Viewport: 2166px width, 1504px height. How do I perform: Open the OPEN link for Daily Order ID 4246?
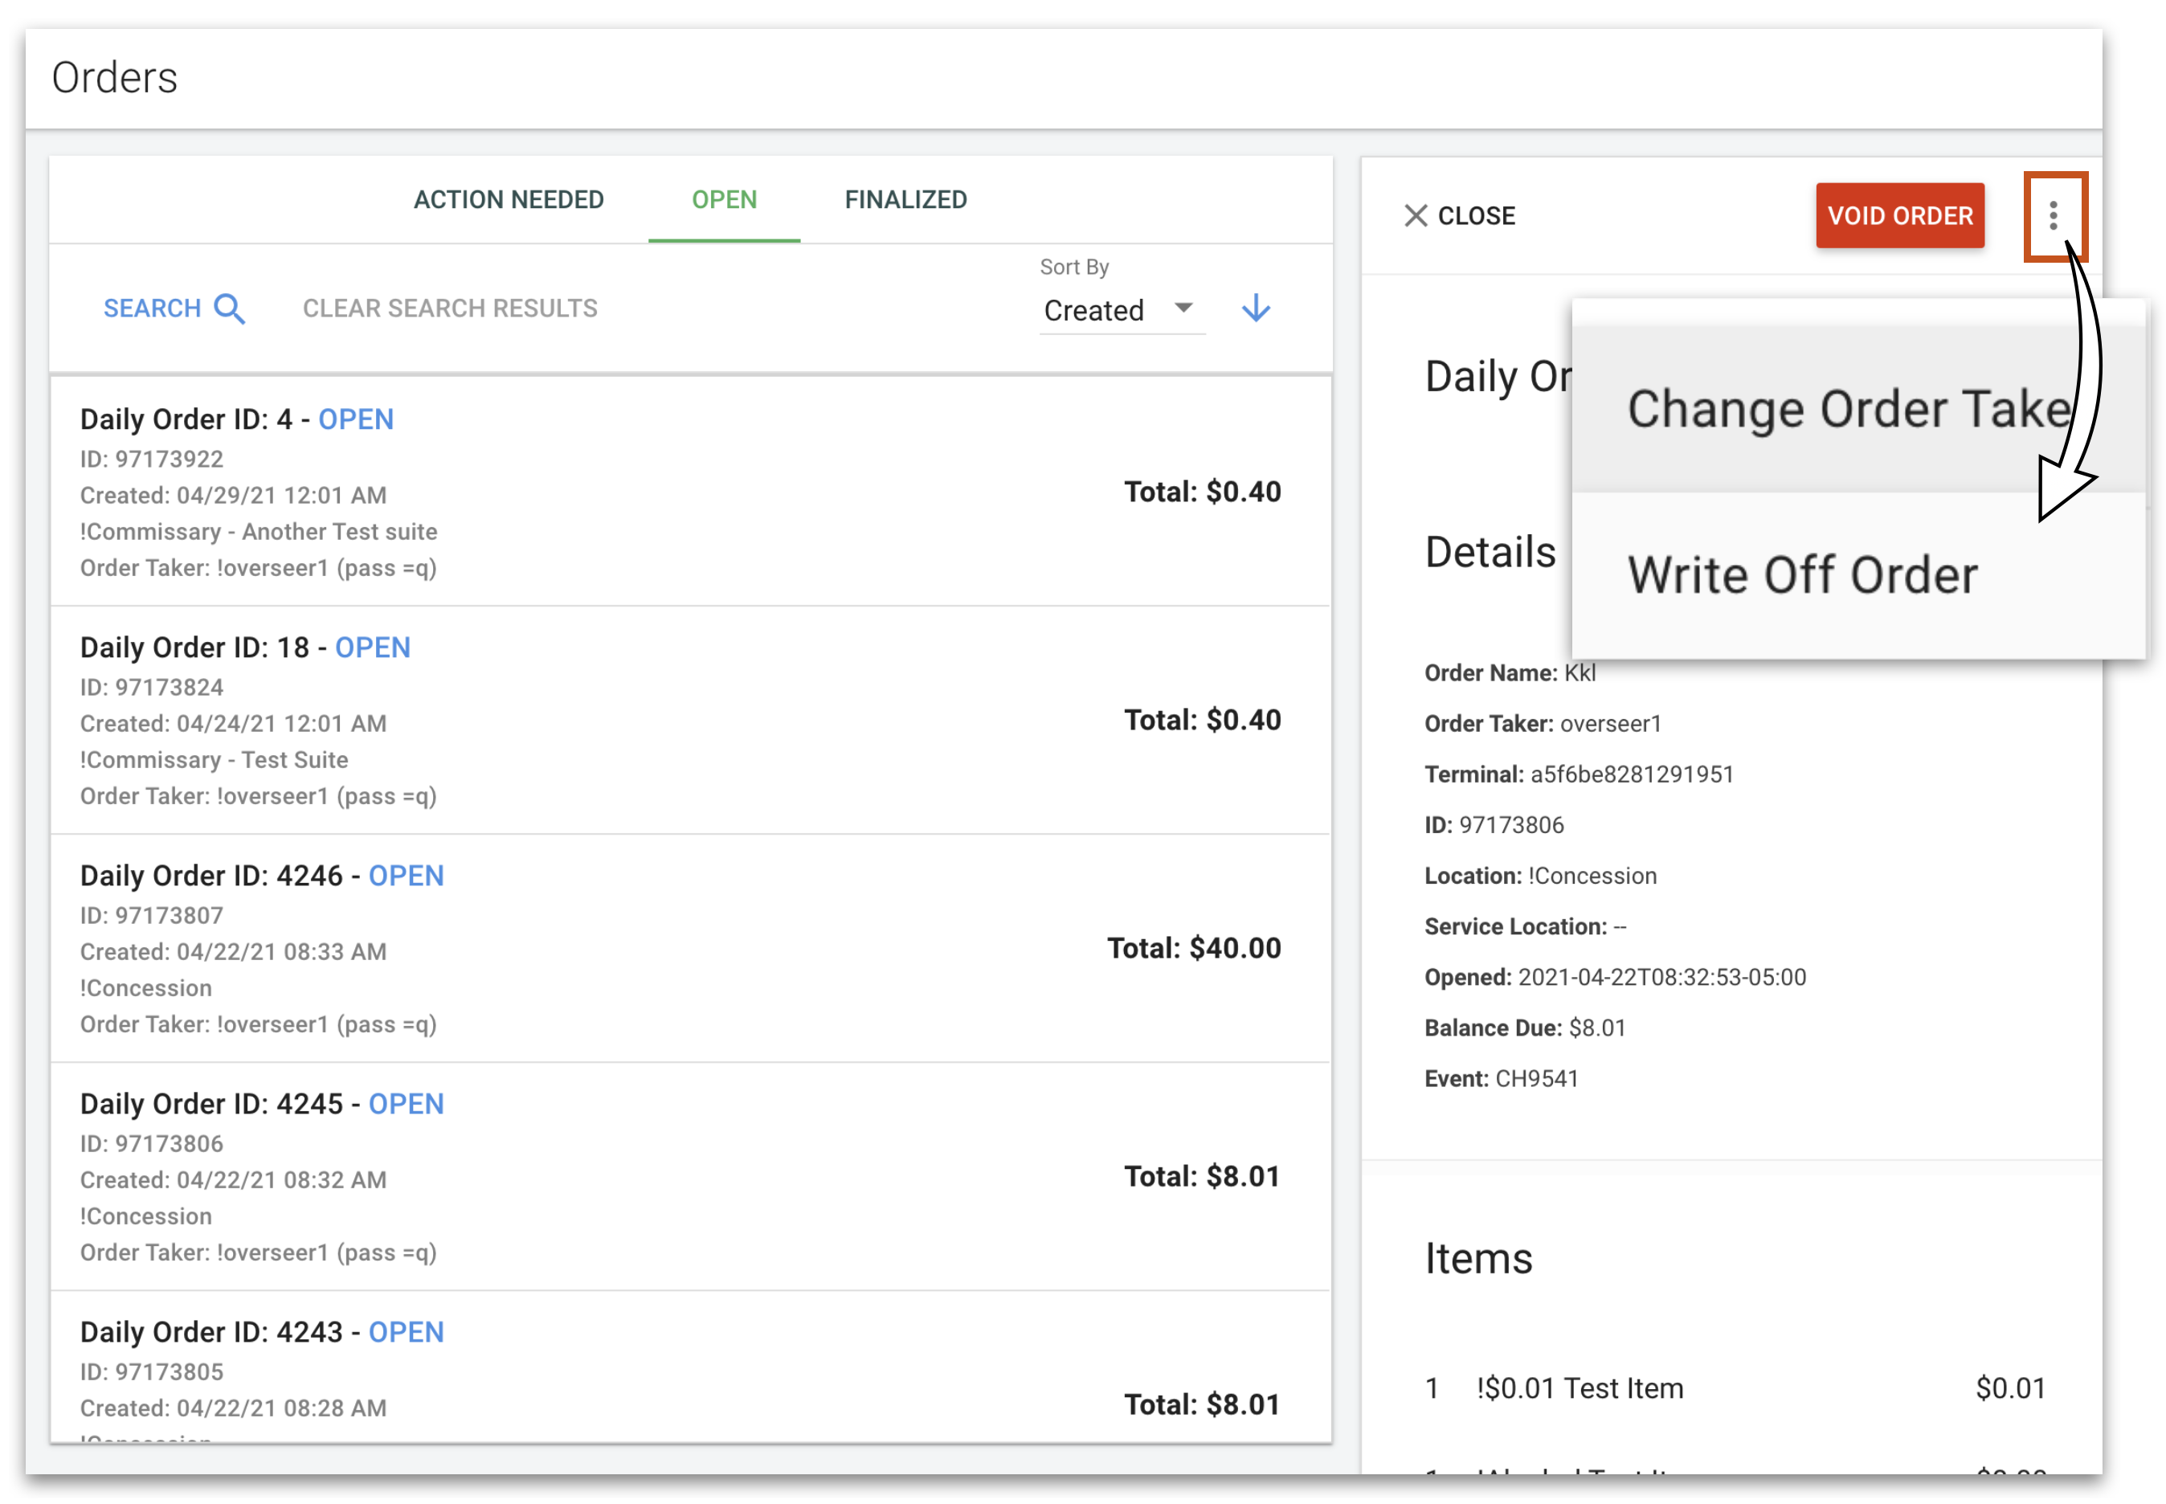(406, 876)
